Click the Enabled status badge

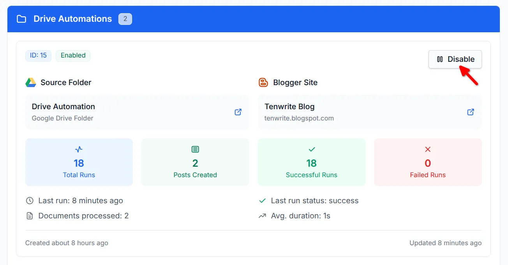[73, 56]
